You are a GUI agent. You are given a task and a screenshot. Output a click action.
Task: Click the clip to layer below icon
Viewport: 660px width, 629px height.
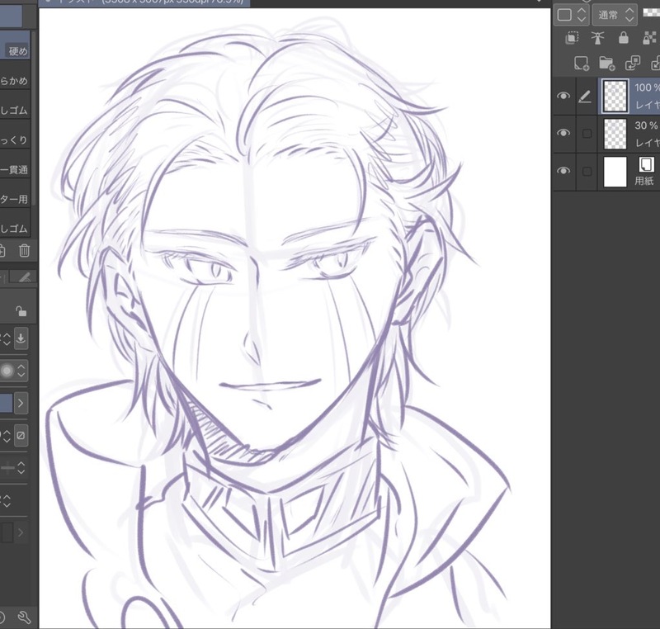pyautogui.click(x=572, y=38)
